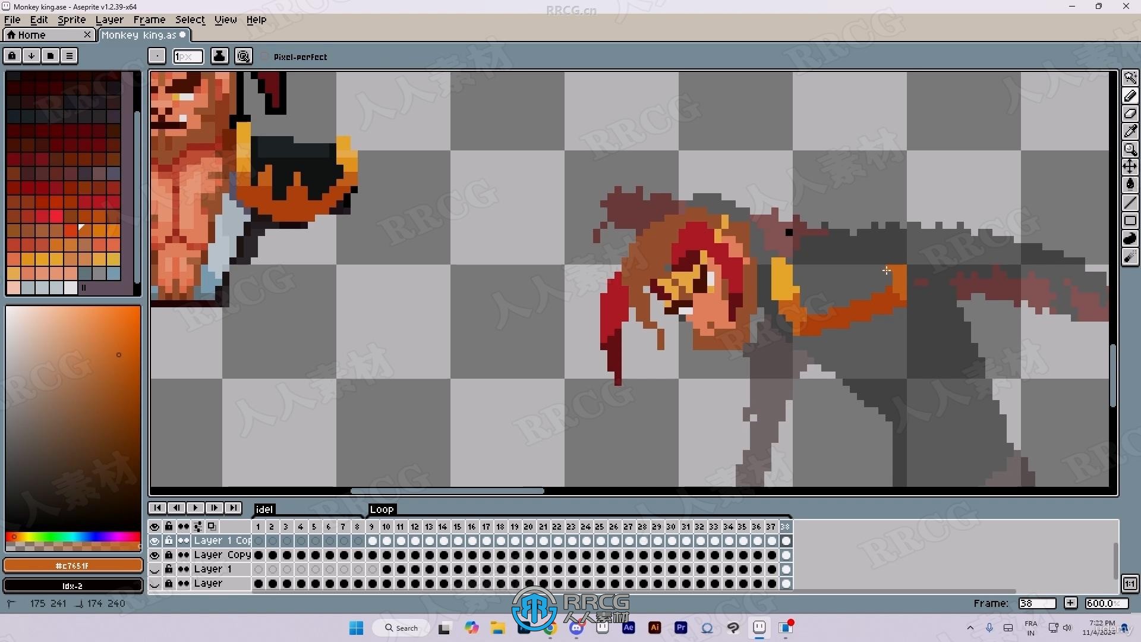Open the File menu
This screenshot has height=642, width=1141.
click(x=12, y=20)
